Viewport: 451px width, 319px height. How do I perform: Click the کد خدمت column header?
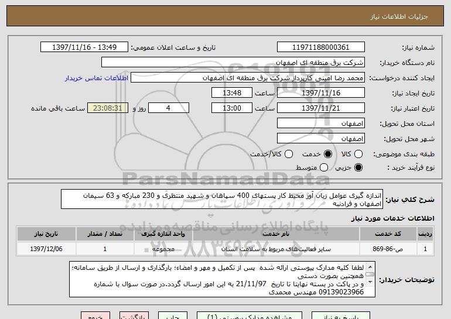tap(388, 234)
